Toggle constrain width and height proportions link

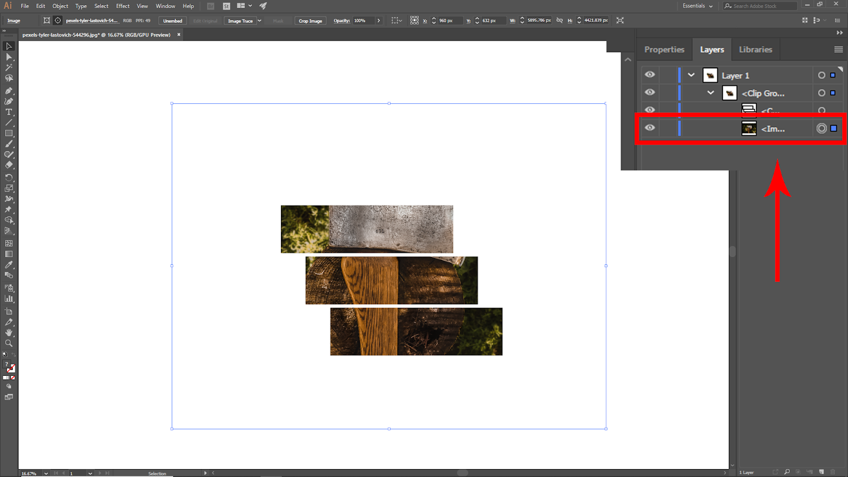pos(559,20)
